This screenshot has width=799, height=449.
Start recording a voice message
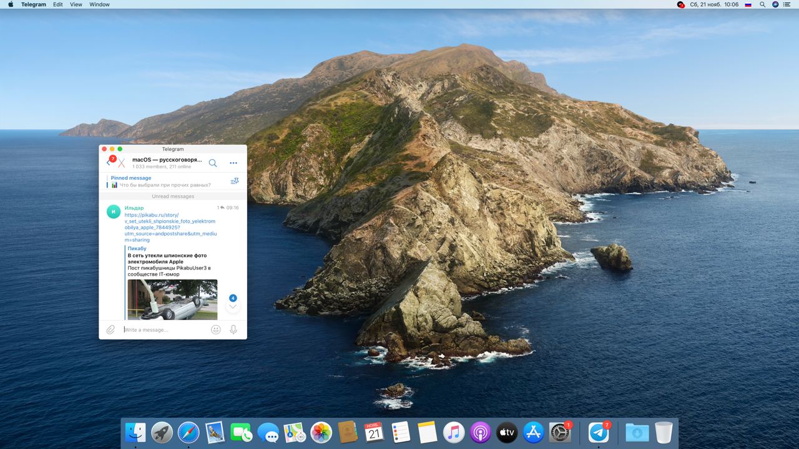coord(233,329)
